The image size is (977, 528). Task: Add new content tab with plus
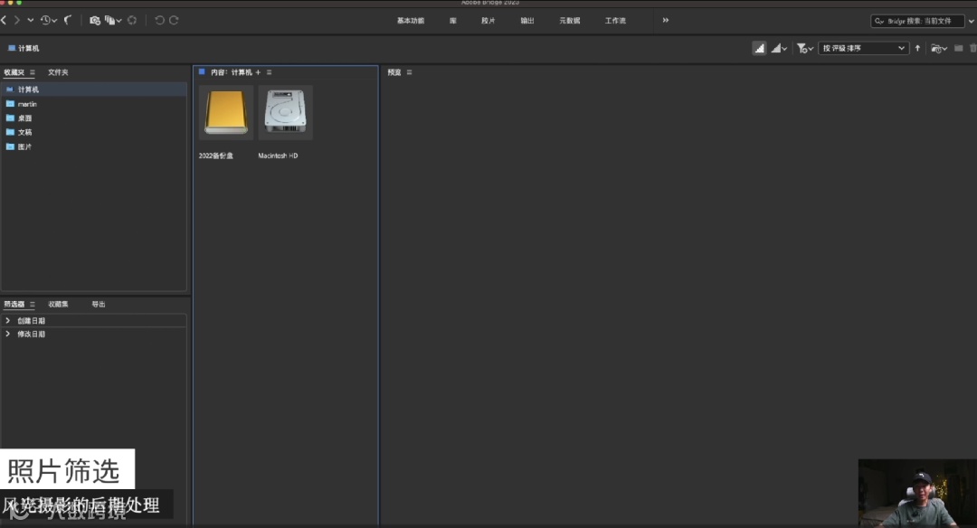pyautogui.click(x=258, y=72)
